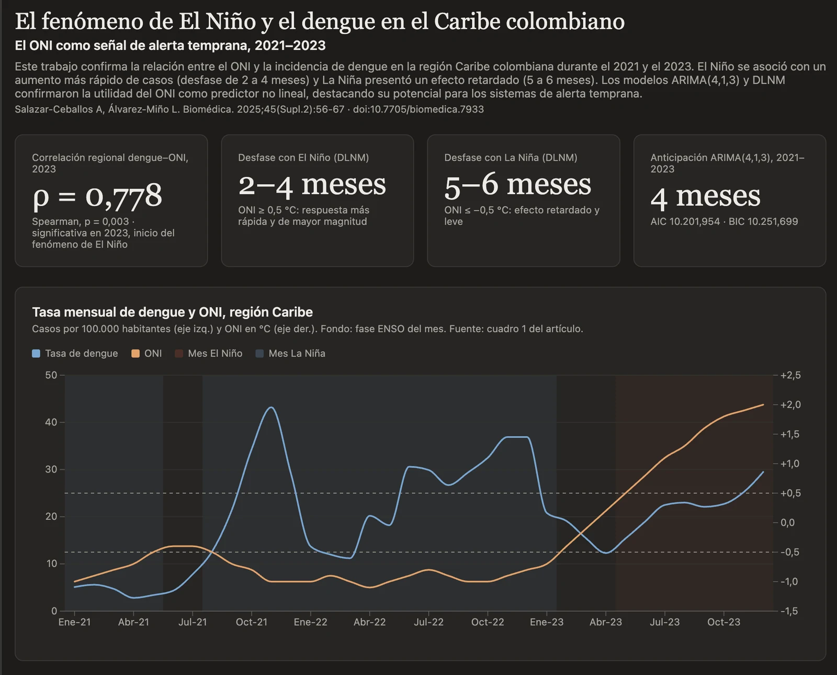Click the orange ONI legend swatch
The height and width of the screenshot is (675, 837).
click(x=135, y=354)
